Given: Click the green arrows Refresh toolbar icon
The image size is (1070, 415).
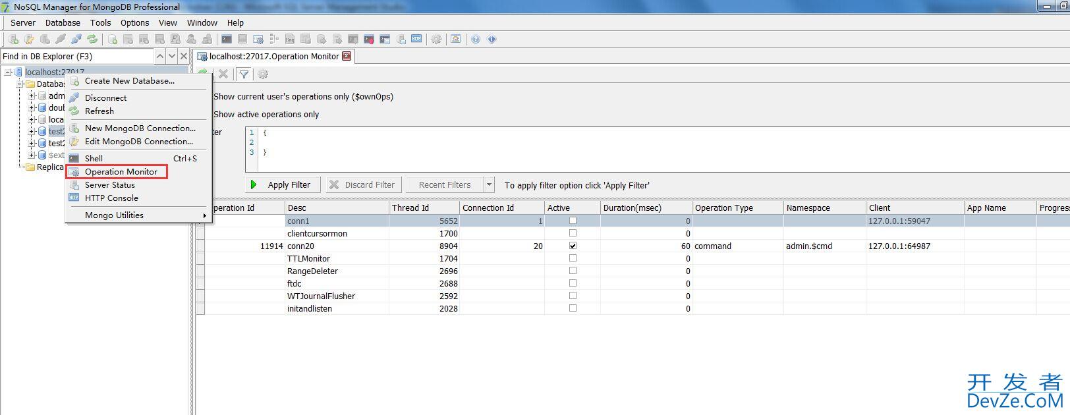Looking at the screenshot, I should [x=92, y=40].
